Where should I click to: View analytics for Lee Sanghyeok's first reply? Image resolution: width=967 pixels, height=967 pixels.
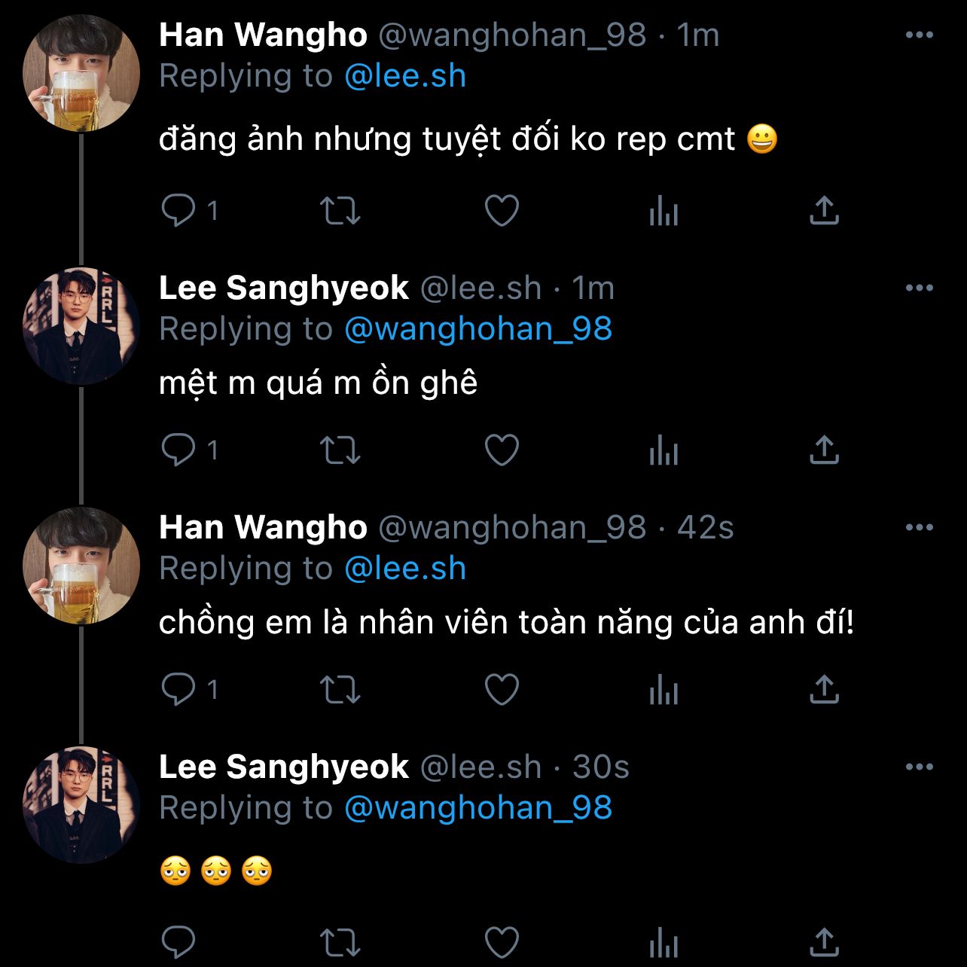click(x=663, y=450)
